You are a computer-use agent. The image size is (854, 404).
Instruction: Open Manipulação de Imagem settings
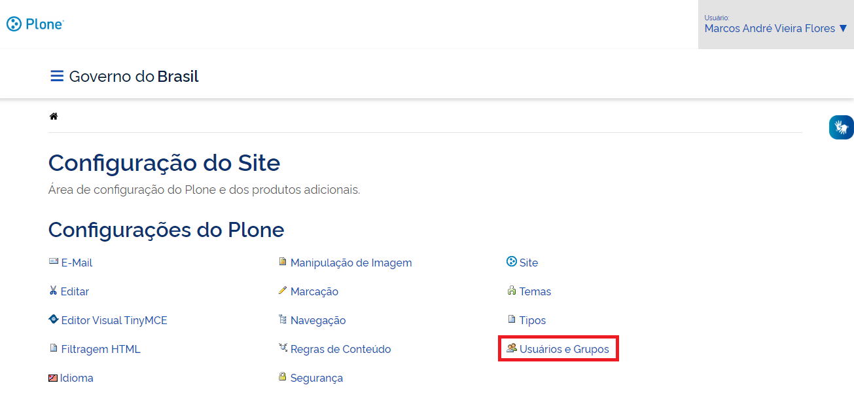pos(351,263)
